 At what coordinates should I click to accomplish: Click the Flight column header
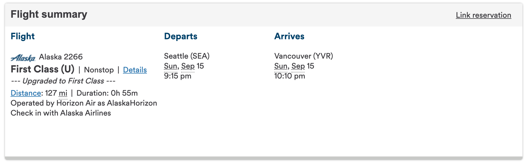tap(22, 36)
